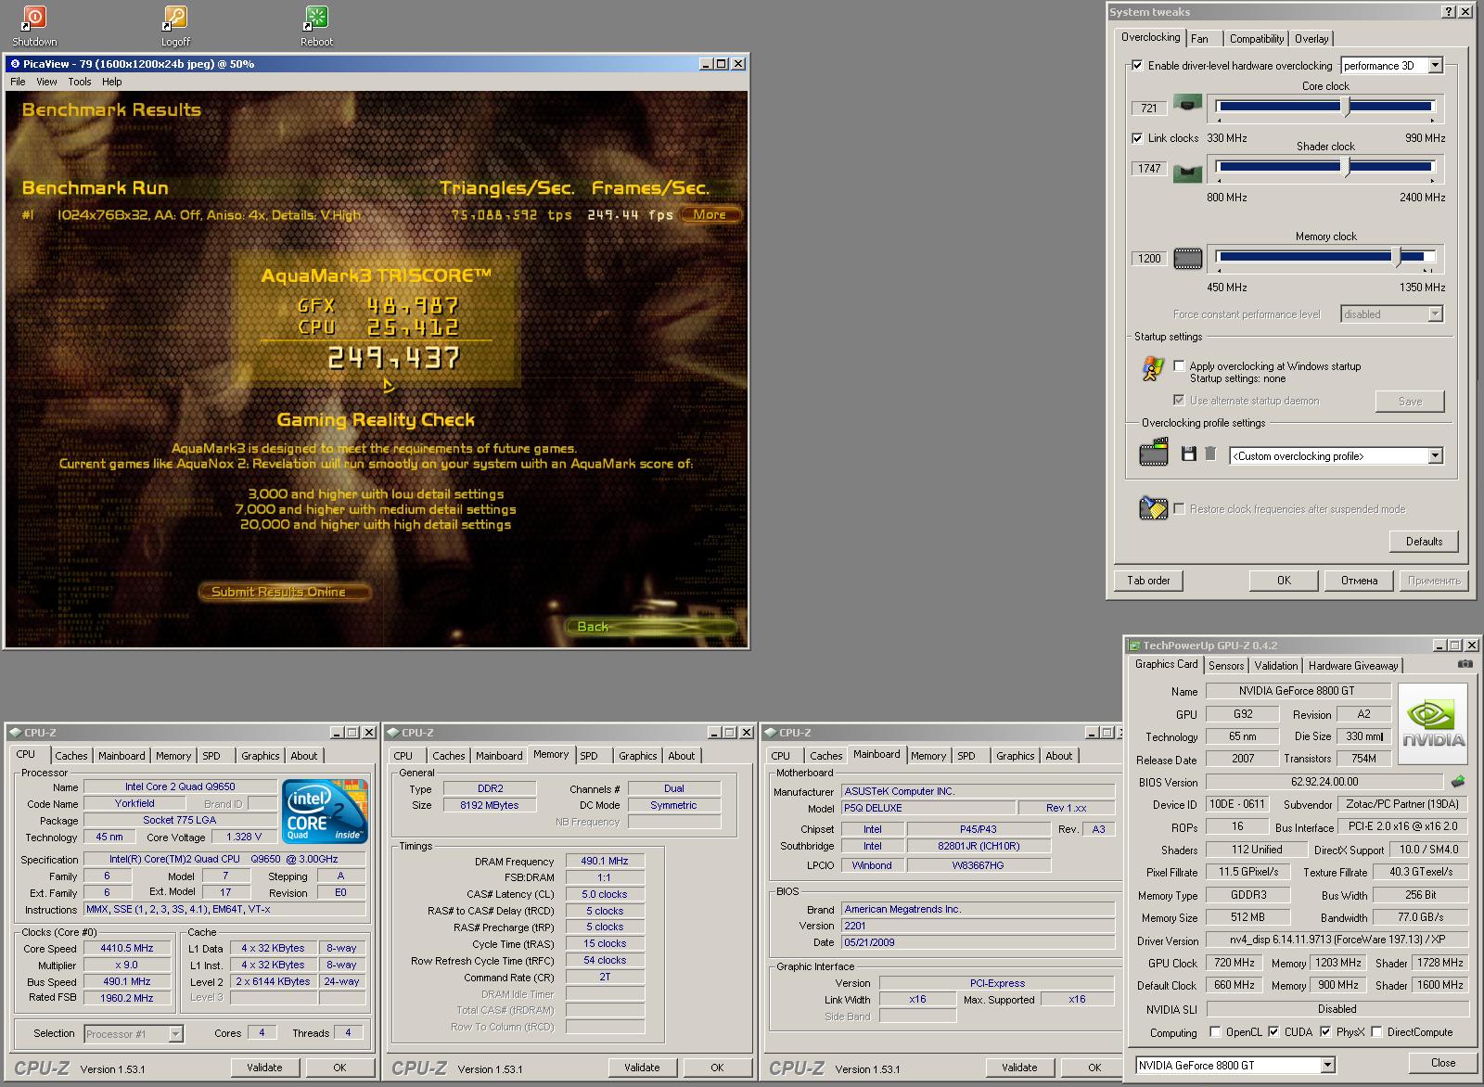Click the first CPU-Z window title icon showing CPU tab

[x=15, y=733]
